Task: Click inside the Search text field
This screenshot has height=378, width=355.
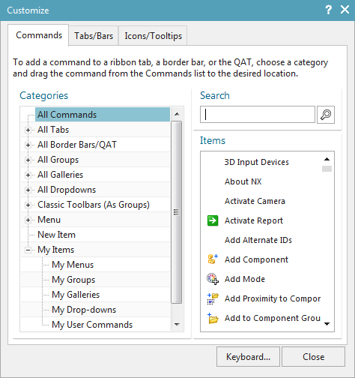Action: coord(258,115)
